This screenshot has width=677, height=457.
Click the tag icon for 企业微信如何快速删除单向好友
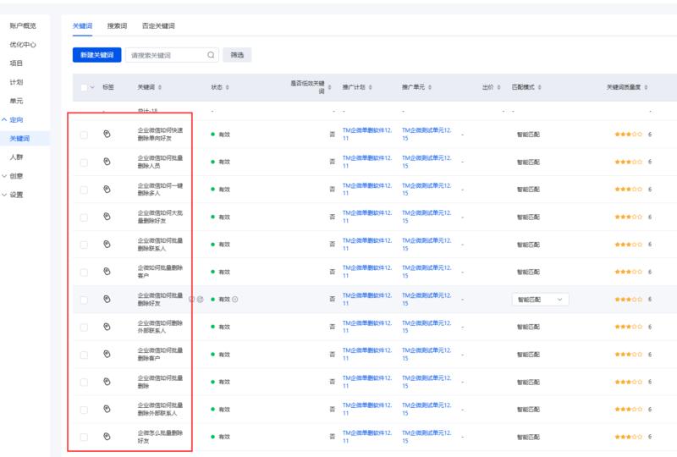[107, 134]
